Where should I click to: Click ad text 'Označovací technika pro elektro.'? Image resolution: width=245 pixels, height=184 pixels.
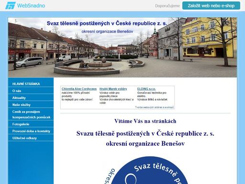point(152,94)
